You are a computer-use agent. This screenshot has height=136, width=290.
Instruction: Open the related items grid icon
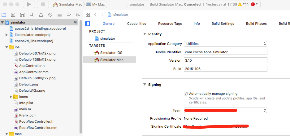click(x=88, y=15)
